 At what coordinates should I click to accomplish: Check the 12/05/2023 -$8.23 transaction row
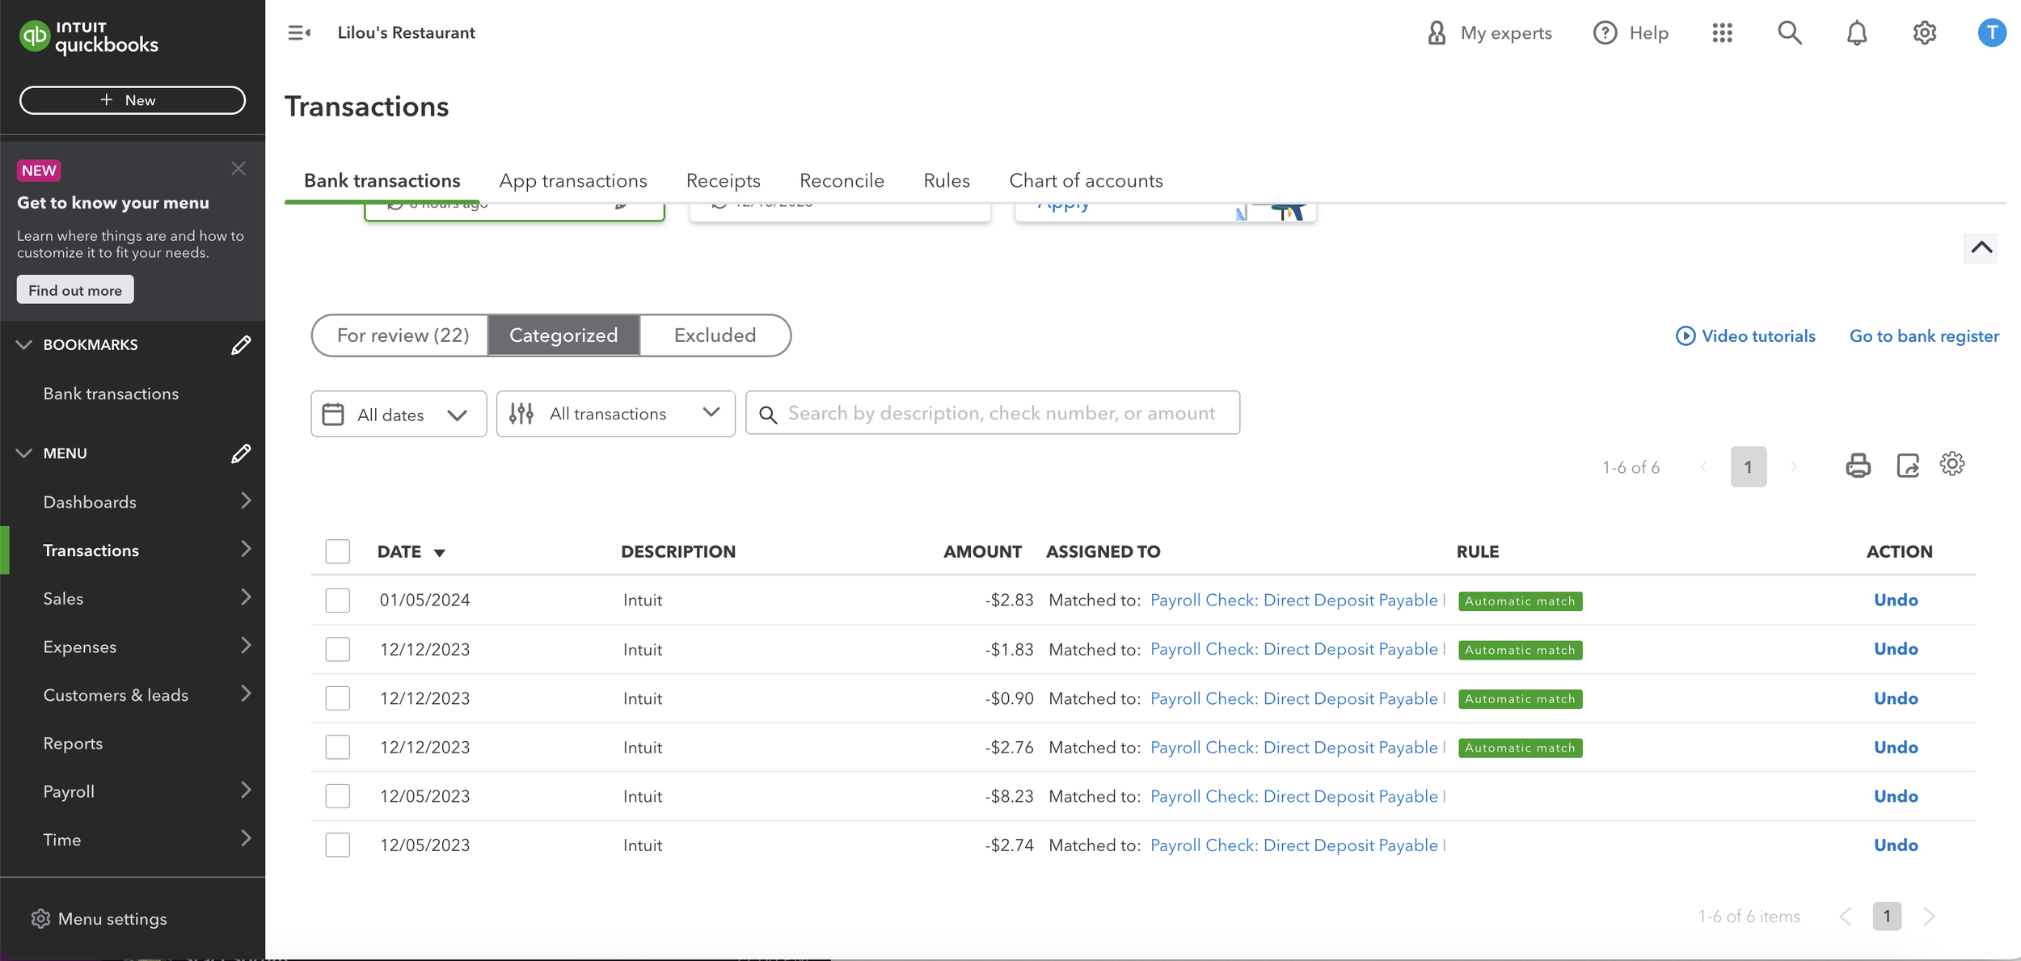coord(338,797)
